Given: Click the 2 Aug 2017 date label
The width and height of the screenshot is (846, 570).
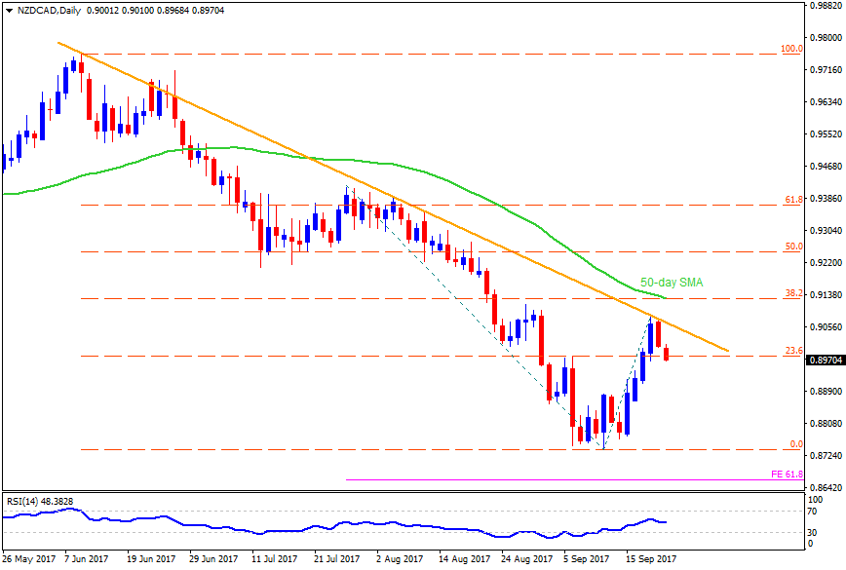Looking at the screenshot, I should click(401, 558).
